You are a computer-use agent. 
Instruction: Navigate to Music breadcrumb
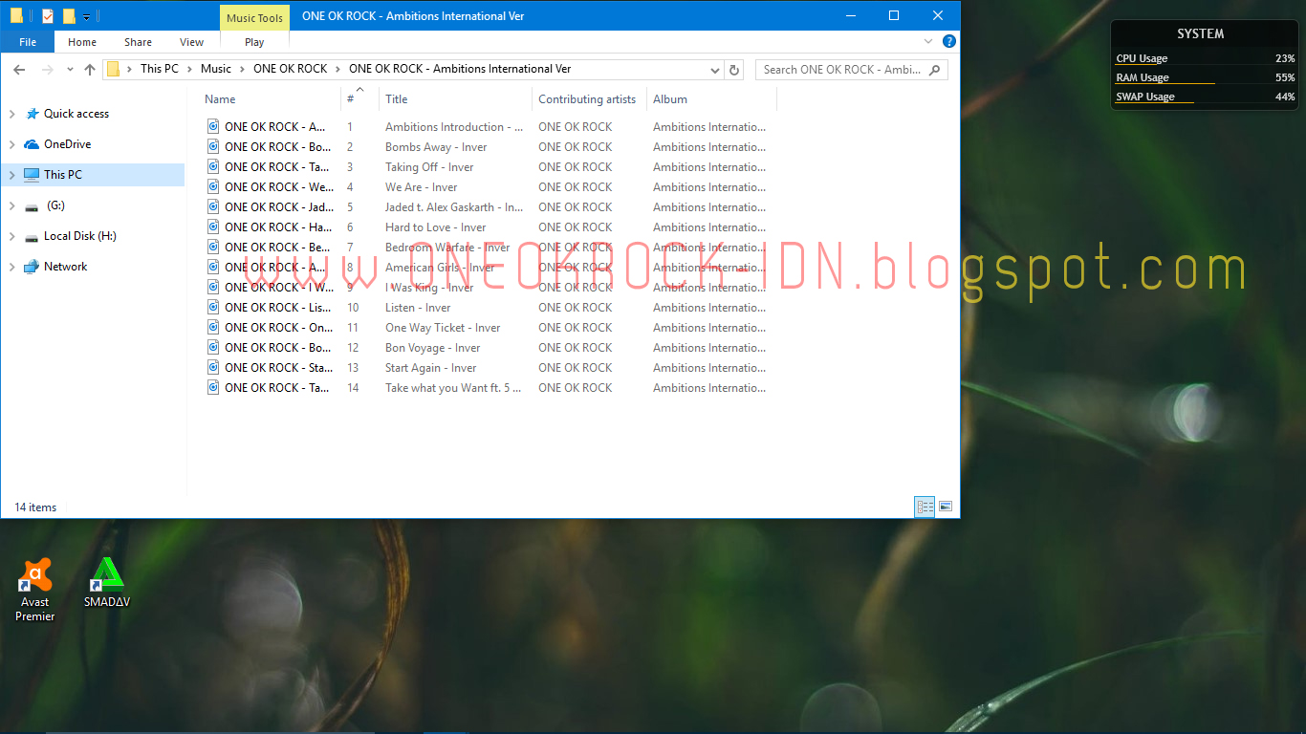[x=216, y=69]
